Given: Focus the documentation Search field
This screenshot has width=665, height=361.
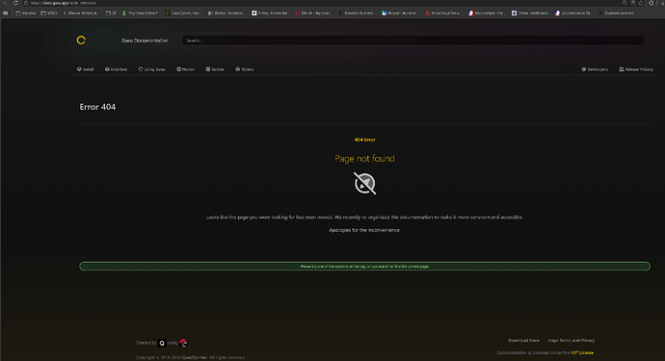Looking at the screenshot, I should [x=413, y=40].
